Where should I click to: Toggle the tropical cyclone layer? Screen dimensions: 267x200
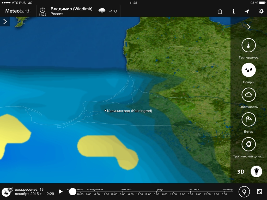(248, 144)
